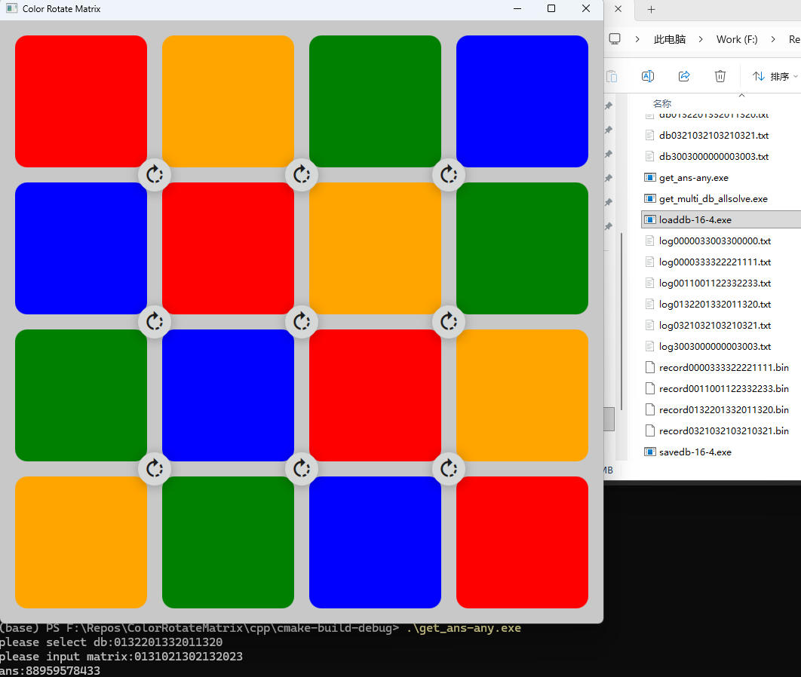The height and width of the screenshot is (677, 801).
Task: Maximize the Color Rotate Matrix window
Action: 551,9
